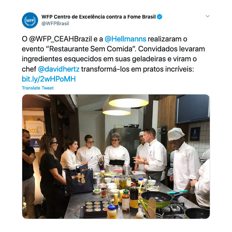Open the @davidhertz mention link

(59, 69)
